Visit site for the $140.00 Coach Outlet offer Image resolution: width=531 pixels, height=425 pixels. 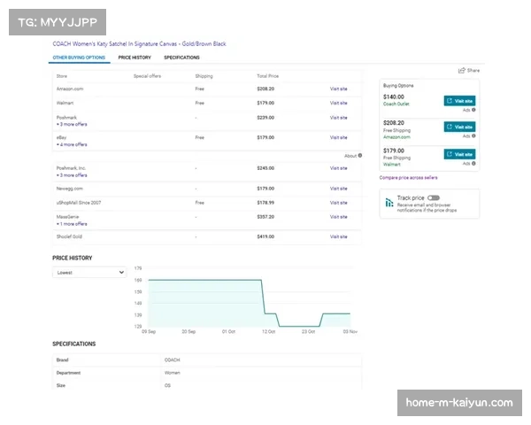[459, 101]
